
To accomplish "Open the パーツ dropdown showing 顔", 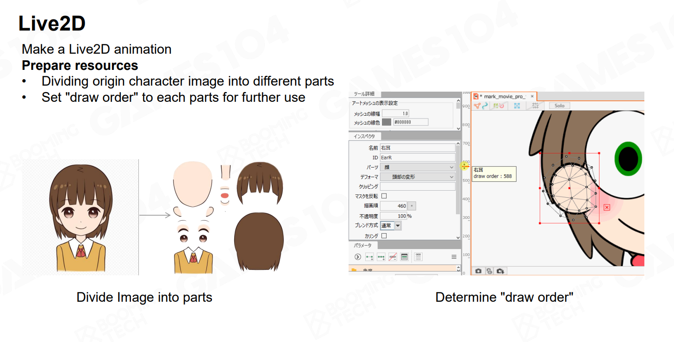I will click(417, 167).
